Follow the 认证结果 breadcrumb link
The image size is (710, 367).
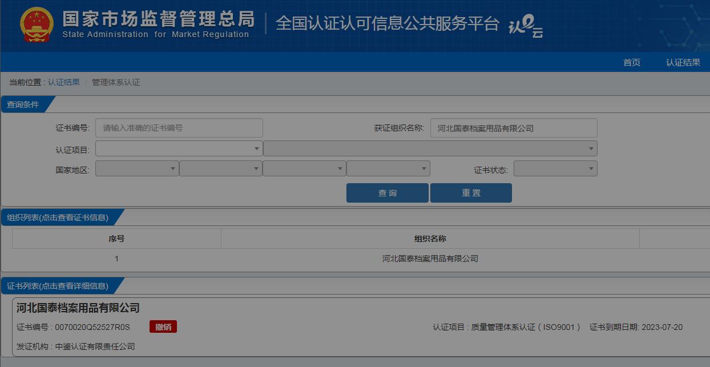tap(64, 82)
